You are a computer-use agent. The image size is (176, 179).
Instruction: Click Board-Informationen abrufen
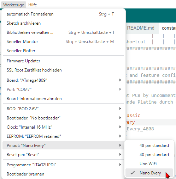[63, 99]
